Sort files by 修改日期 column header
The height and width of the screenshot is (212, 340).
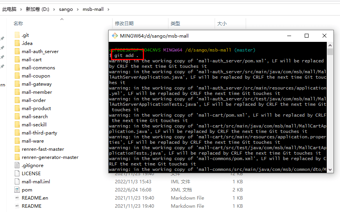(124, 23)
